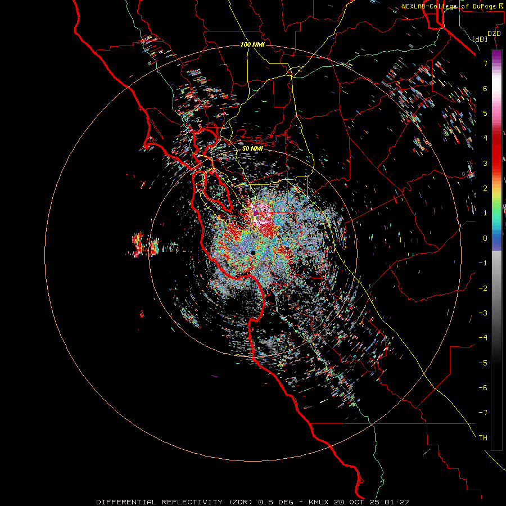Click the 20 OCT 25 01:27 timestamp

coord(372,502)
